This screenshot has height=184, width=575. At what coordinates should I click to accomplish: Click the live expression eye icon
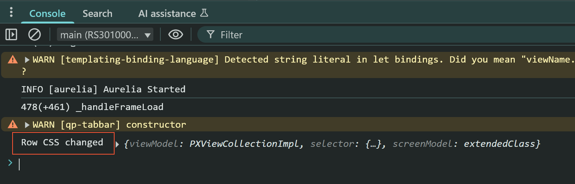pos(176,35)
